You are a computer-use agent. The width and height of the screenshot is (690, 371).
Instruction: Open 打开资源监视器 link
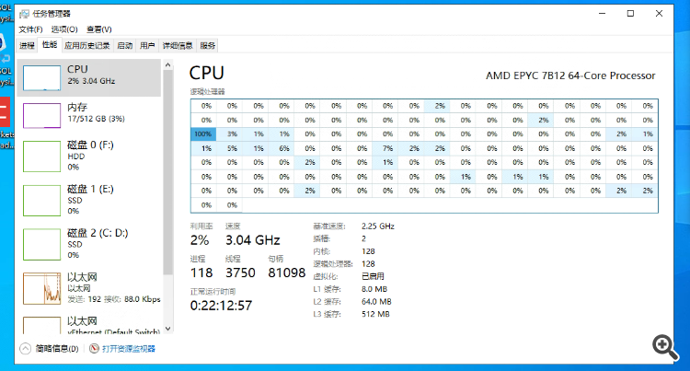(129, 349)
